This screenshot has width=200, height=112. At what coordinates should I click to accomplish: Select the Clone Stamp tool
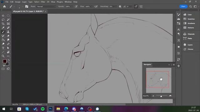[8, 32]
